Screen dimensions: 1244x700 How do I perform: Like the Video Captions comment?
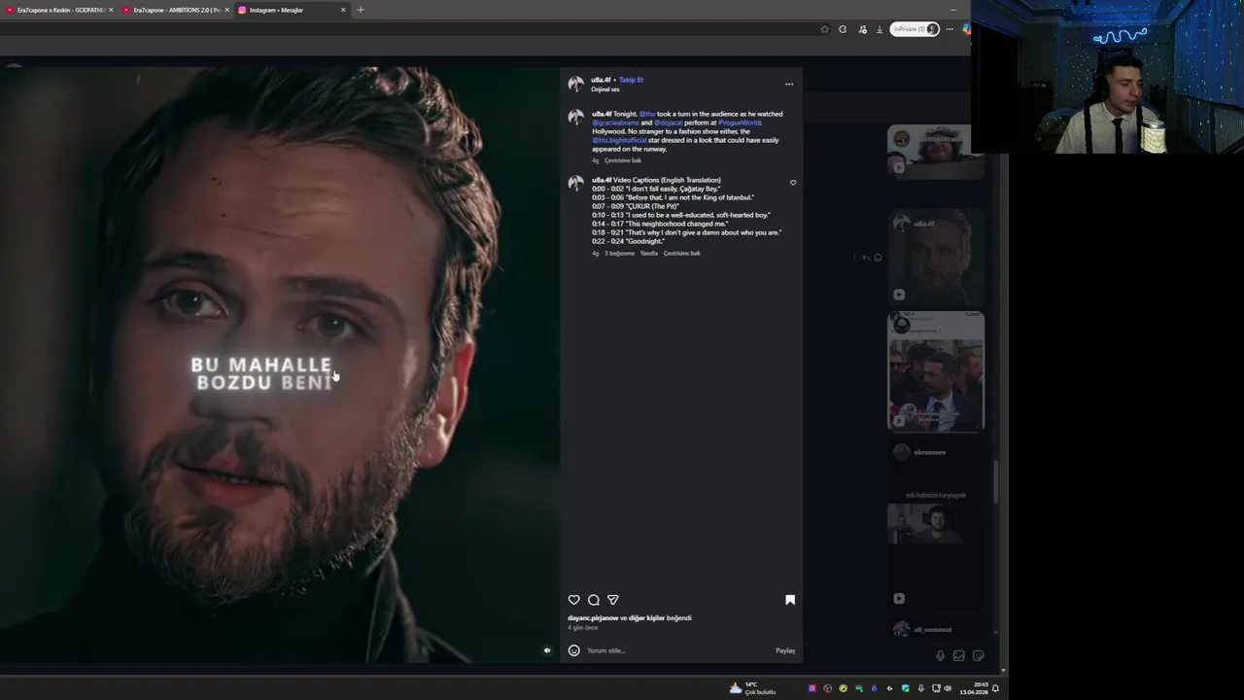point(793,183)
